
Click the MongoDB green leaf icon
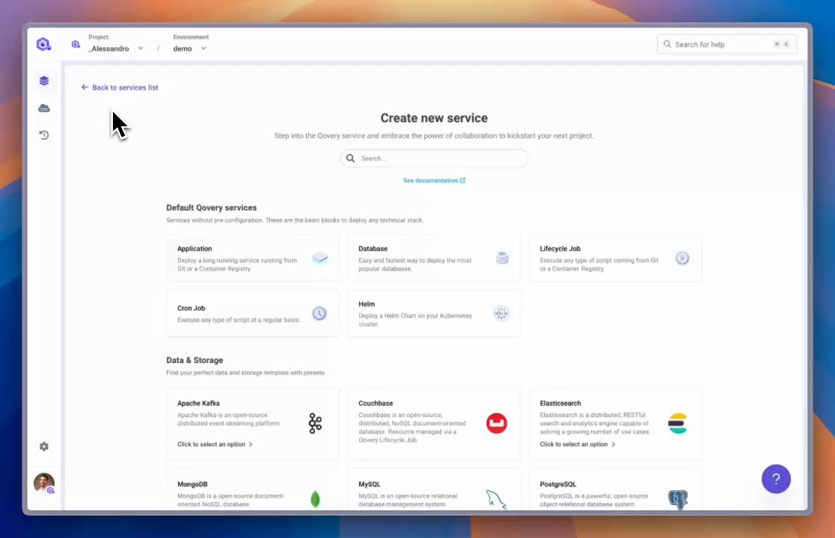(315, 499)
